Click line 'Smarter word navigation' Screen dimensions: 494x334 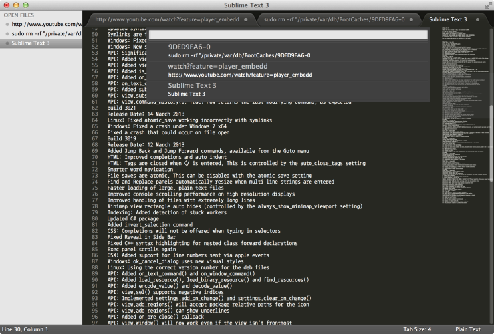(140, 170)
